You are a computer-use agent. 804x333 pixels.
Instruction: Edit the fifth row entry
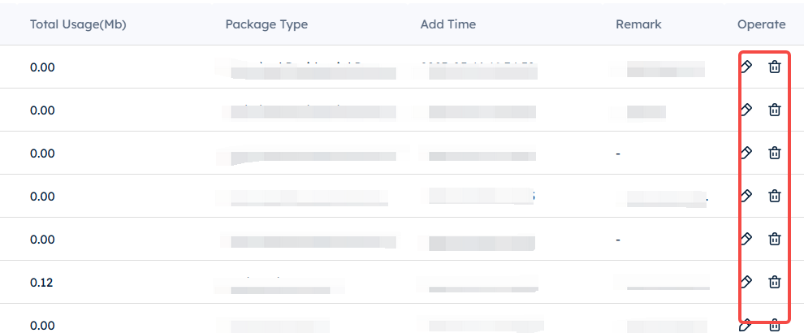click(x=746, y=239)
